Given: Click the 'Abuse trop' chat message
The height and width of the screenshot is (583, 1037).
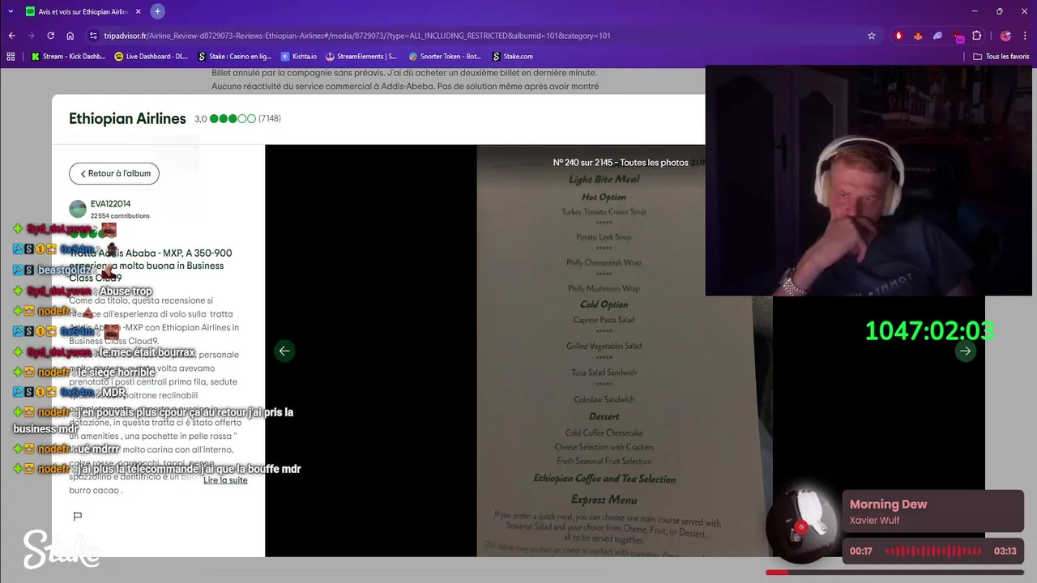Looking at the screenshot, I should coord(126,291).
